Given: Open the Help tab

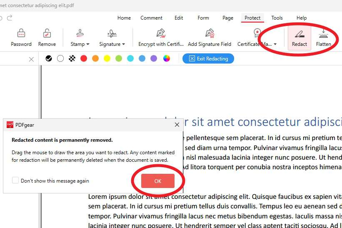Looking at the screenshot, I should click(302, 18).
